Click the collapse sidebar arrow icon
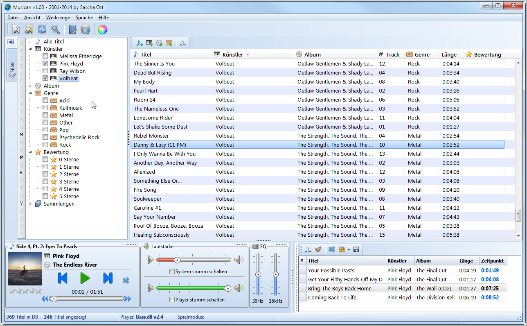The width and height of the screenshot is (527, 326). (11, 42)
